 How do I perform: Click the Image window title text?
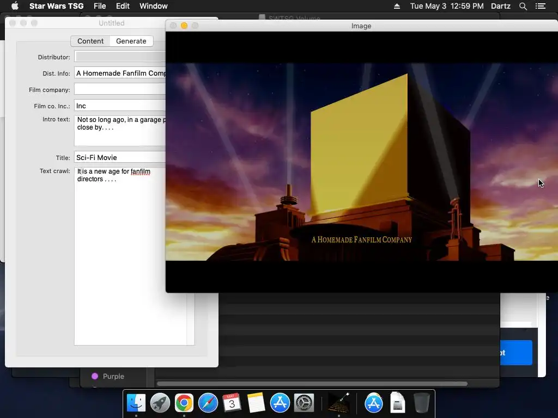tap(361, 26)
